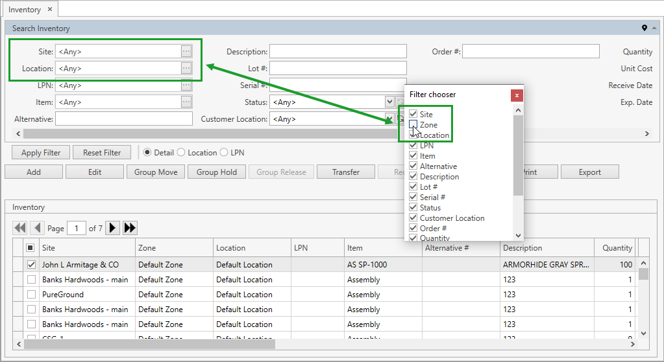664x362 pixels.
Task: Tick the PureGround row checkbox
Action: click(31, 295)
